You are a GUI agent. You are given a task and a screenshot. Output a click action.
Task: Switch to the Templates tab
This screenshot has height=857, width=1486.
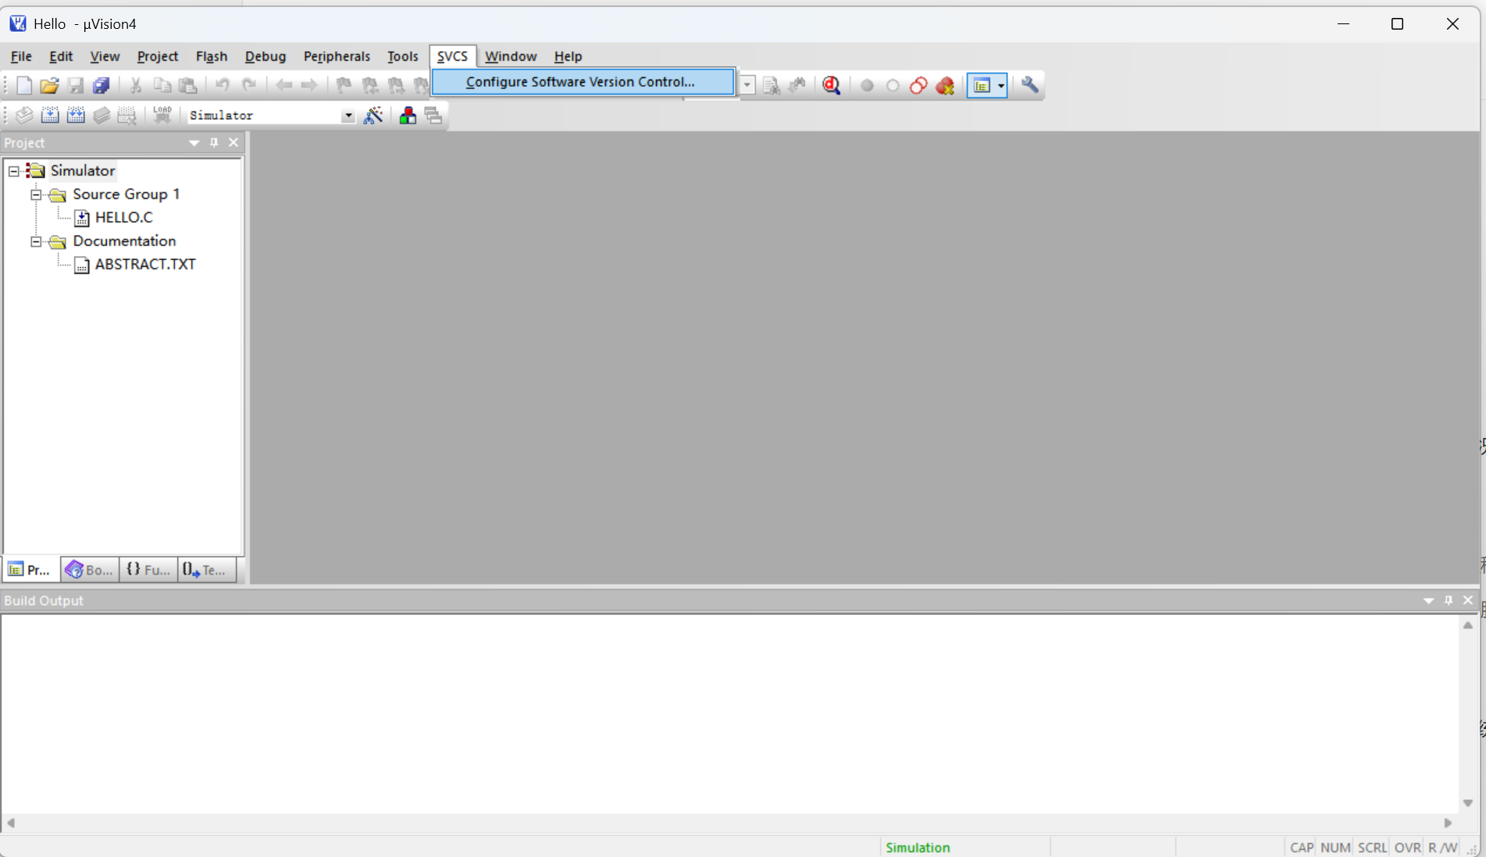pos(207,570)
